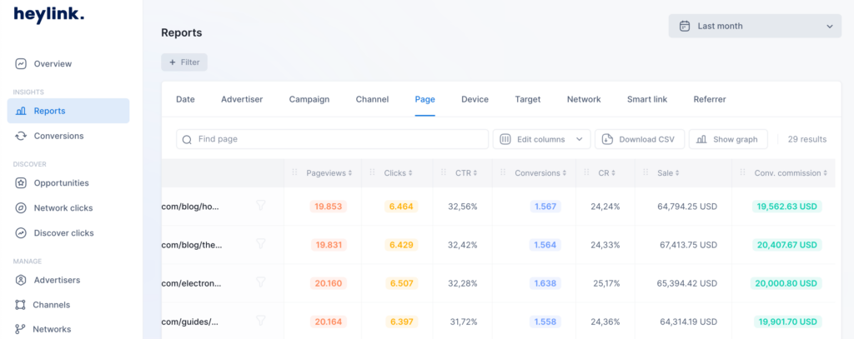This screenshot has width=854, height=339.
Task: Focus the Find page search field
Action: [332, 139]
